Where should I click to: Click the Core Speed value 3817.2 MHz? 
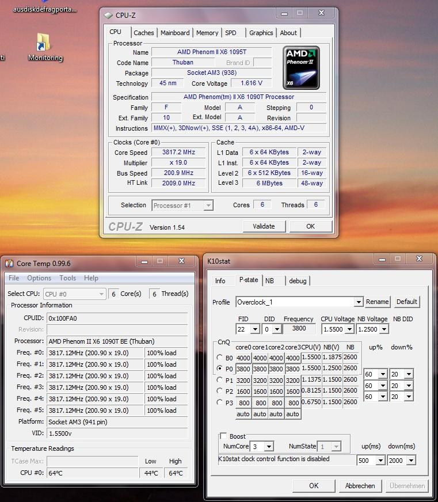pos(178,152)
